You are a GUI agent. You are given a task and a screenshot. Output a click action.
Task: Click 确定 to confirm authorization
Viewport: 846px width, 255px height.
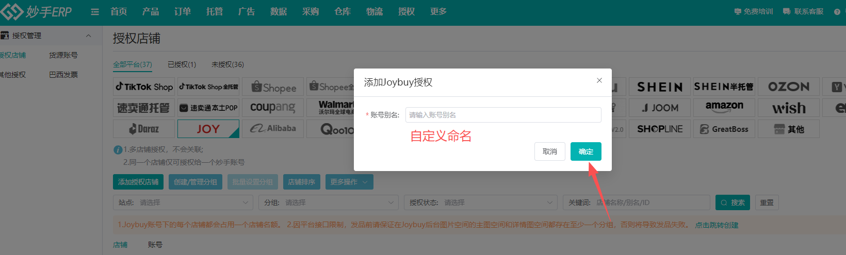tap(586, 151)
